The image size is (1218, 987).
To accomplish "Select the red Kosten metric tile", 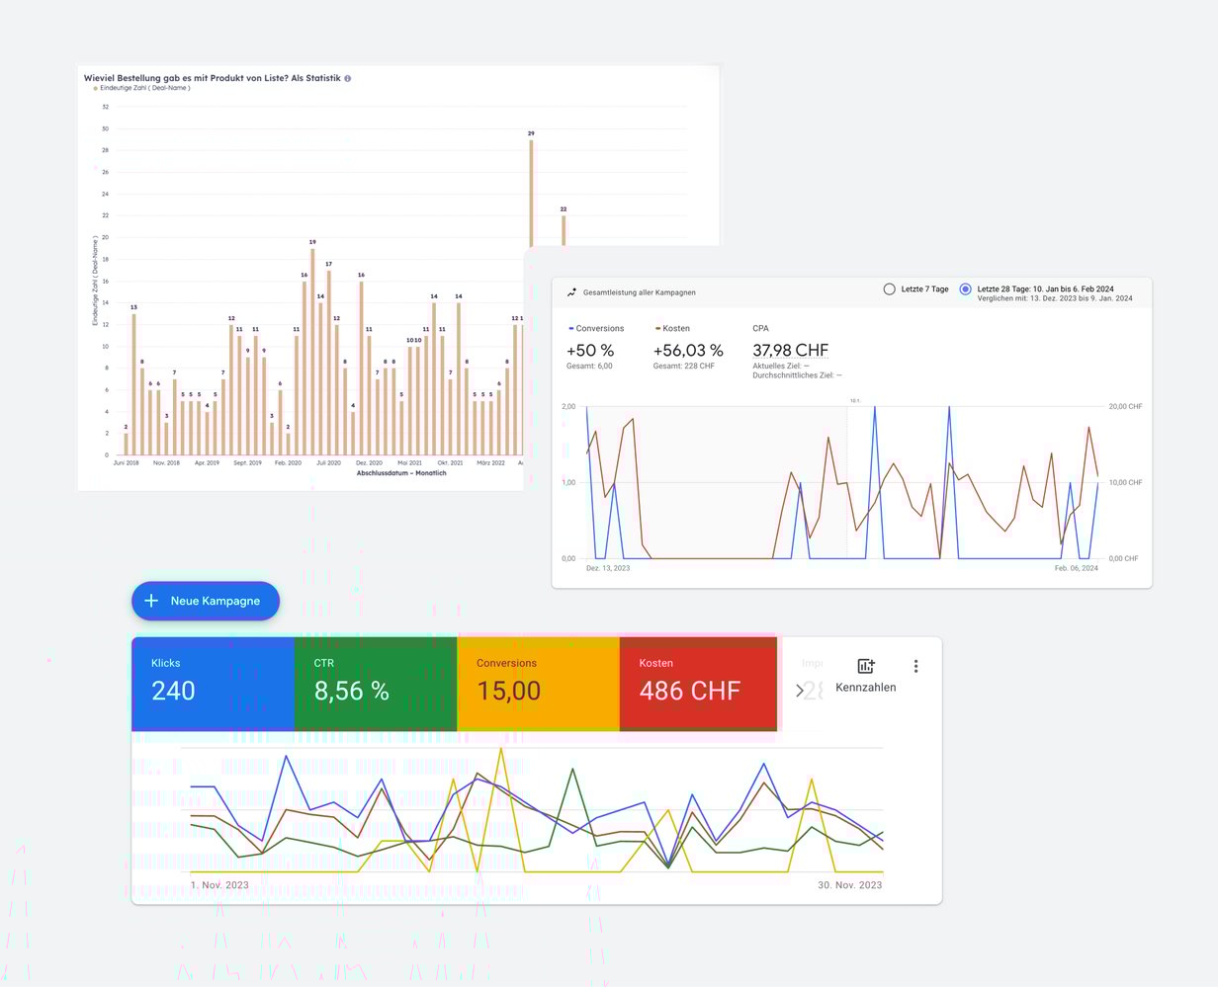I will click(x=698, y=684).
